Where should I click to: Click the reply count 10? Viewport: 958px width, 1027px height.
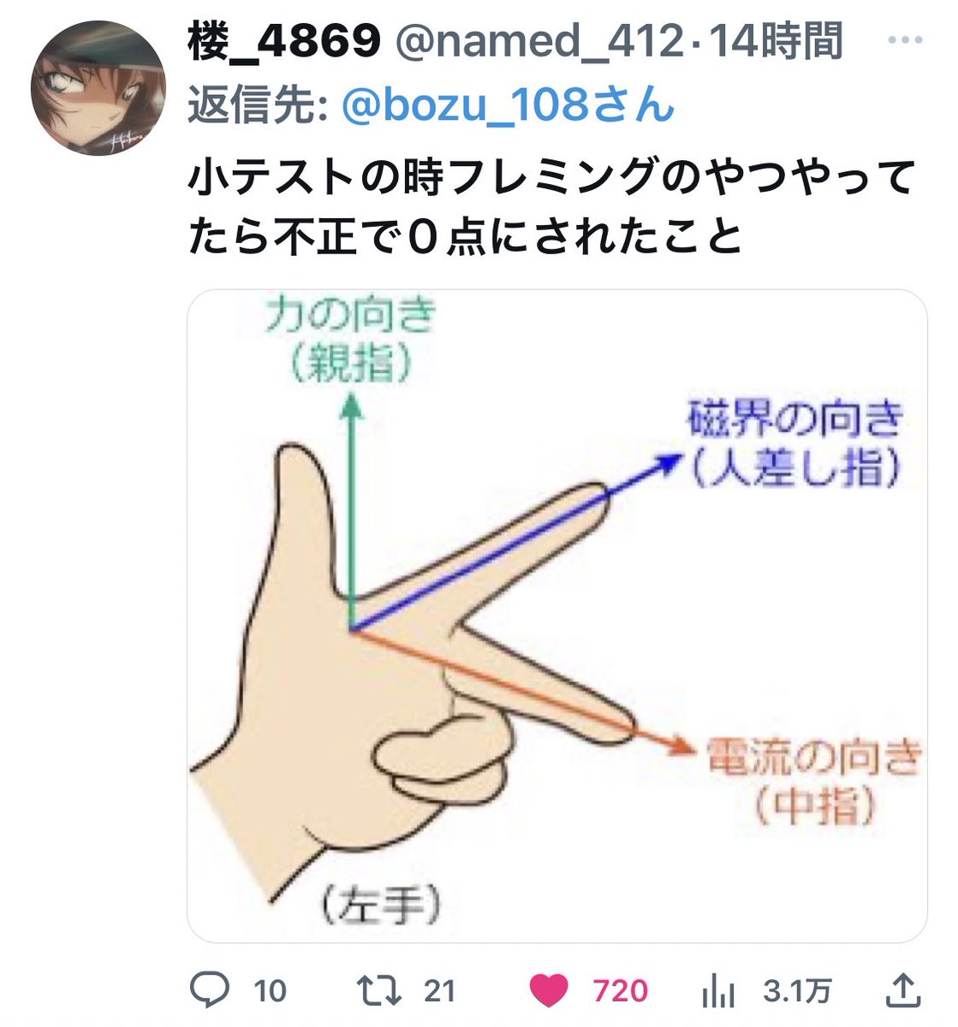tap(270, 991)
